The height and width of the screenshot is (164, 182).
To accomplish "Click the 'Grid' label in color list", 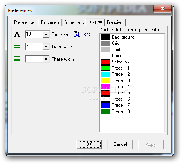I will pos(116,43).
